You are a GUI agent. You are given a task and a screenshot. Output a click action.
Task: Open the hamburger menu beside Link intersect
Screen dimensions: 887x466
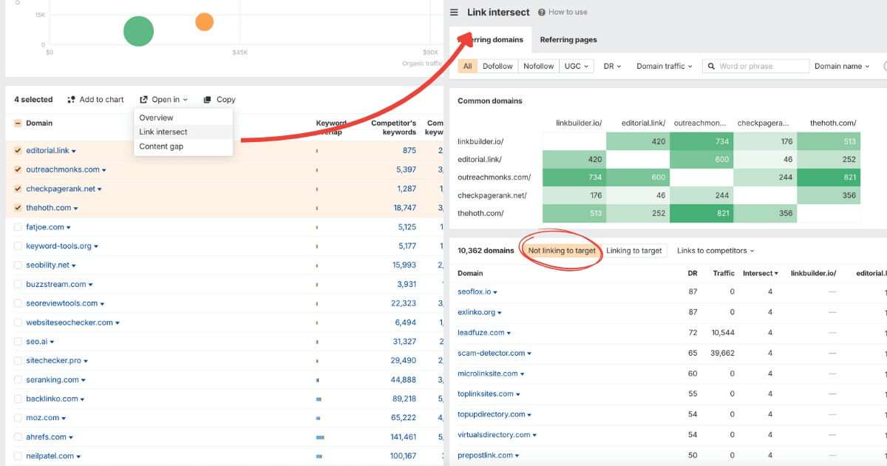(x=454, y=13)
